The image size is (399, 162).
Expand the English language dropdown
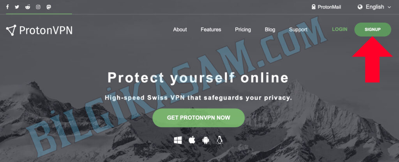(374, 7)
